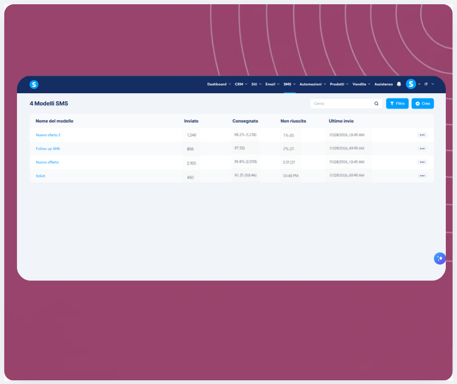The height and width of the screenshot is (384, 457).
Task: Expand the Prodotti menu
Action: pyautogui.click(x=339, y=84)
